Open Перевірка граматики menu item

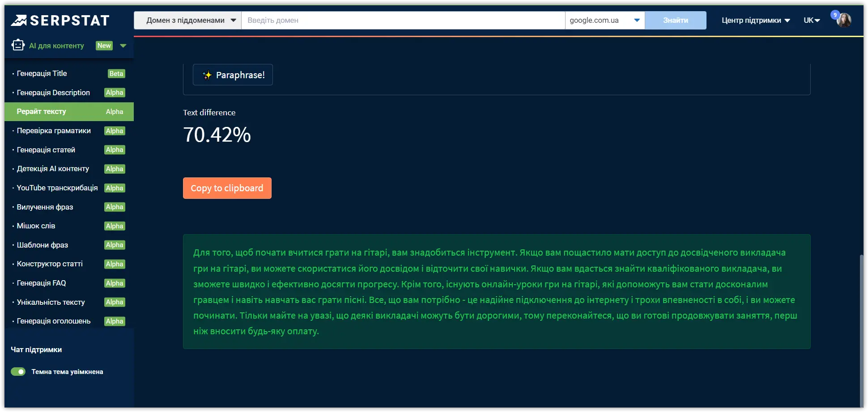pos(69,130)
